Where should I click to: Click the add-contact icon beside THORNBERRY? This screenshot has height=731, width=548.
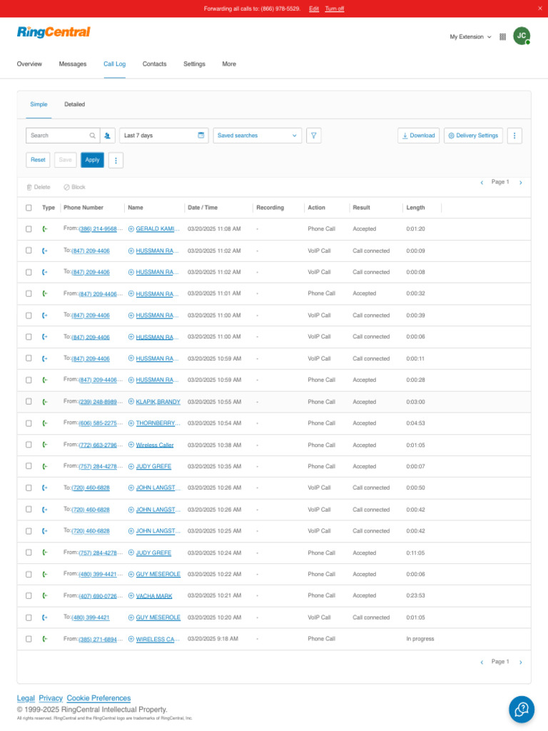point(131,423)
